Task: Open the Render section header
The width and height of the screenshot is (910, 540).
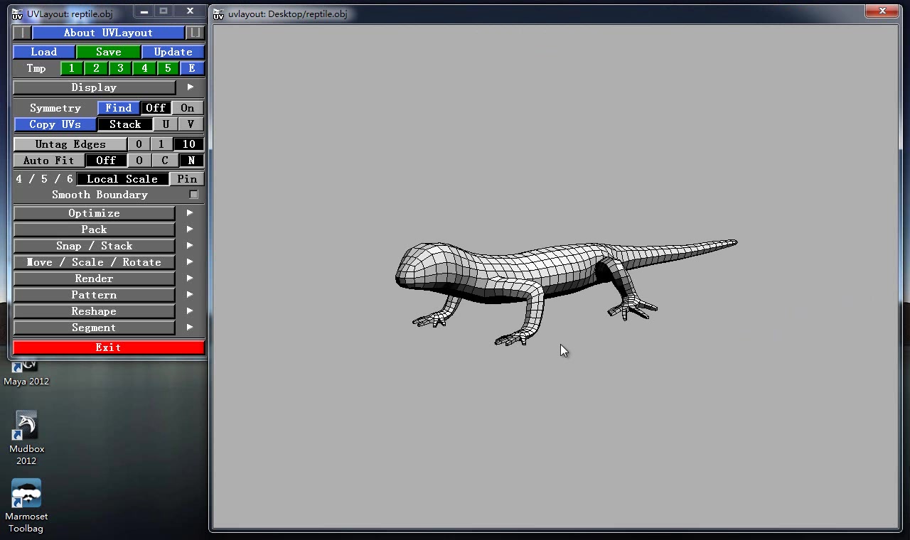Action: tap(94, 279)
